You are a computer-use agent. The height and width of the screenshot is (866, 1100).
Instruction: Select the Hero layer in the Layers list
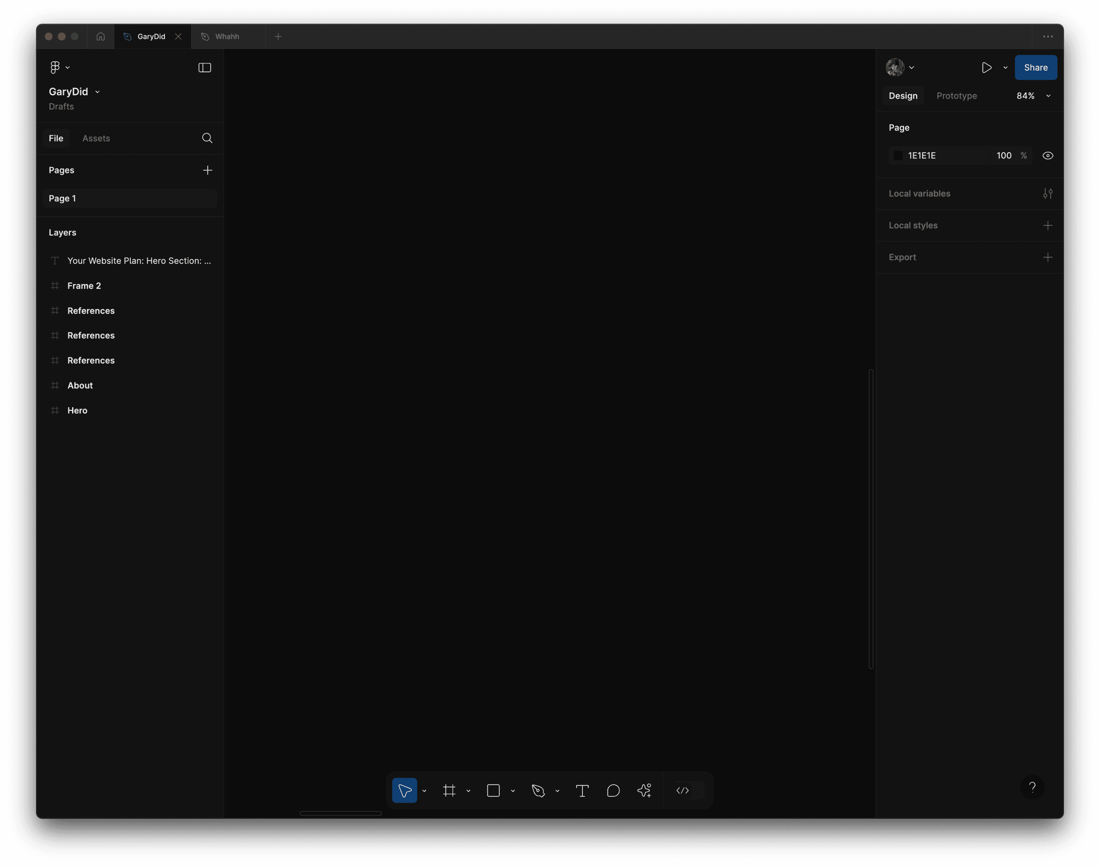coord(77,410)
